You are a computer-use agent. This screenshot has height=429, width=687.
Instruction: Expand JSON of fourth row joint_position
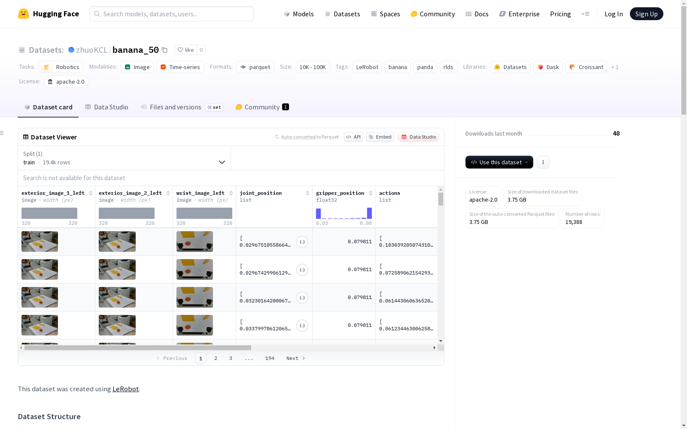point(302,326)
